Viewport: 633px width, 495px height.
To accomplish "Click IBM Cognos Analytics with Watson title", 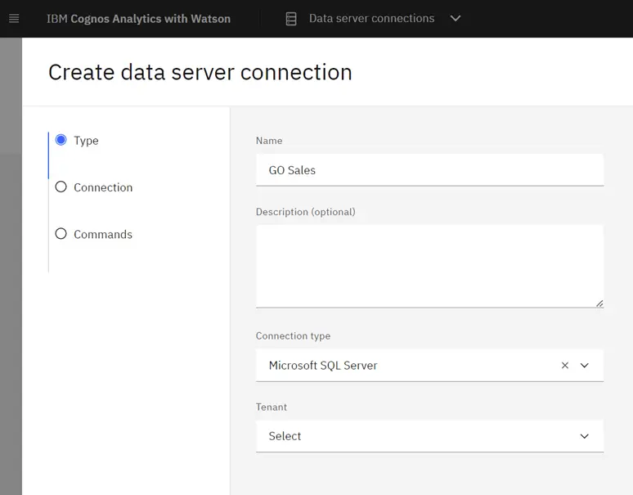I will coord(138,19).
